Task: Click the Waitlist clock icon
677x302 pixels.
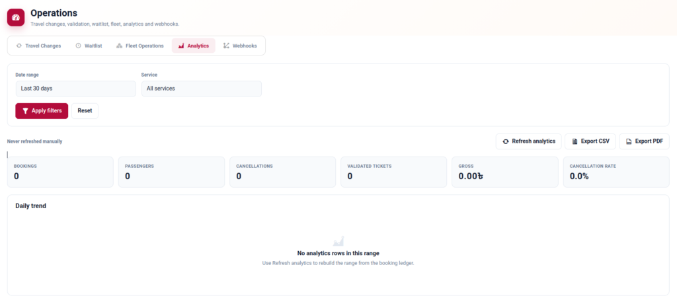Action: click(78, 46)
